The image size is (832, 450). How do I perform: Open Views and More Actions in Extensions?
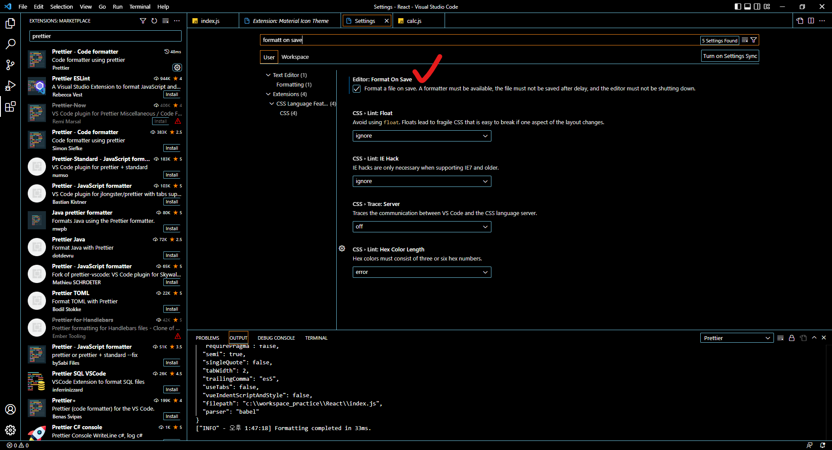pos(177,21)
